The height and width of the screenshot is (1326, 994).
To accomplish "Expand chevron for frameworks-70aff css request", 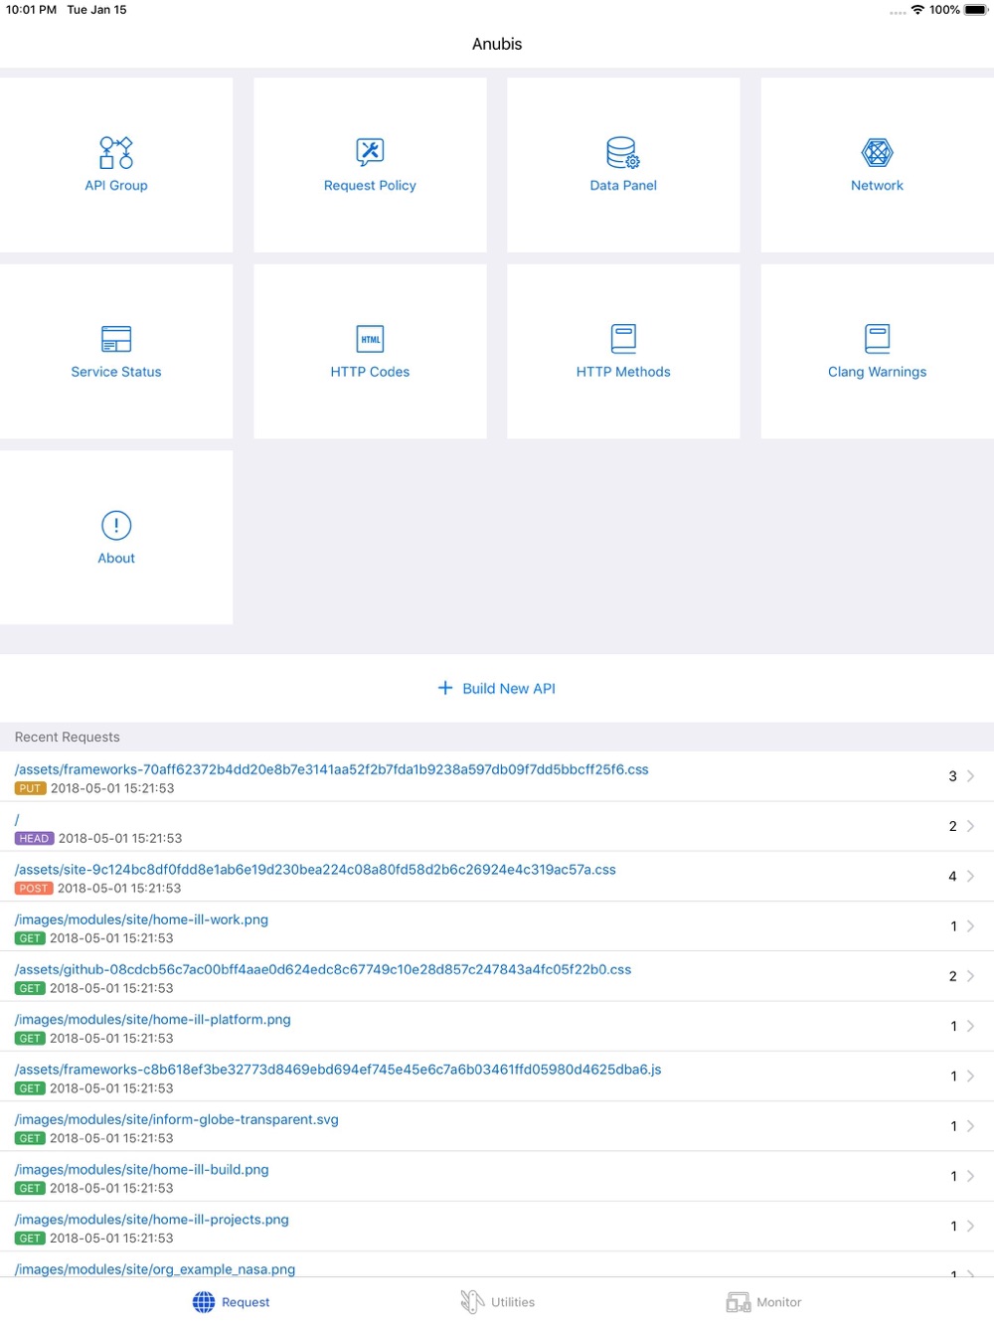I will click(971, 776).
